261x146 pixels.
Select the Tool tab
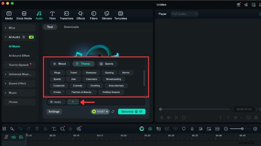point(50,27)
